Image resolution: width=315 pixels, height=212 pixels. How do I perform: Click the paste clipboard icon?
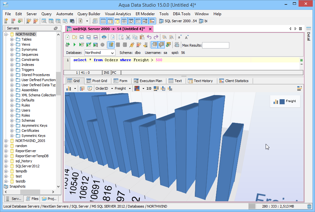coord(142,37)
